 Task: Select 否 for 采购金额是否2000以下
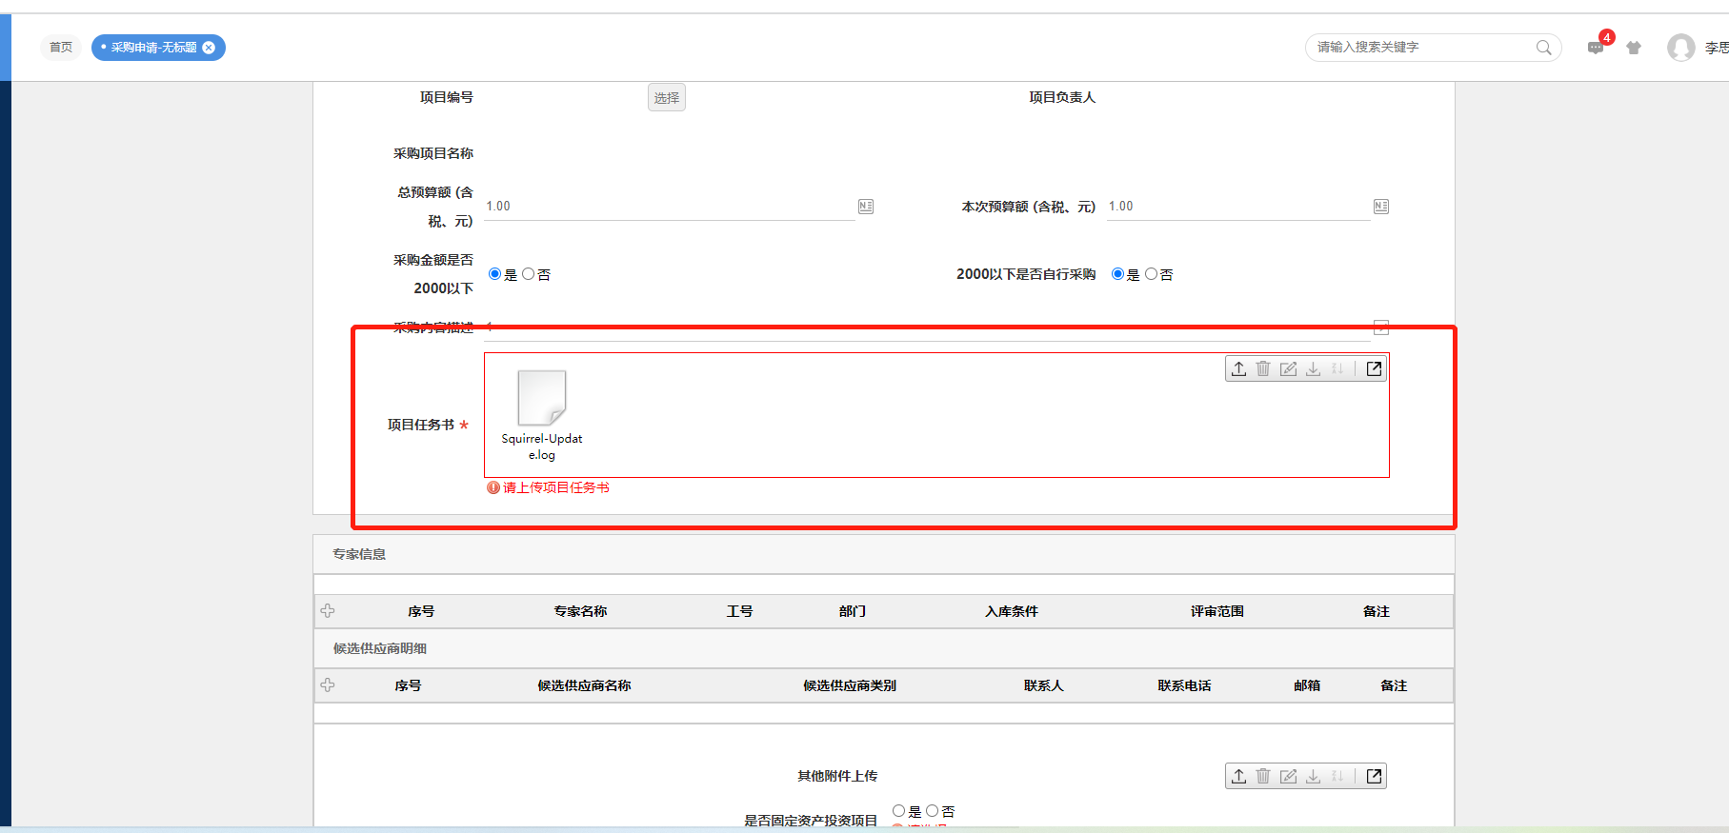(528, 274)
